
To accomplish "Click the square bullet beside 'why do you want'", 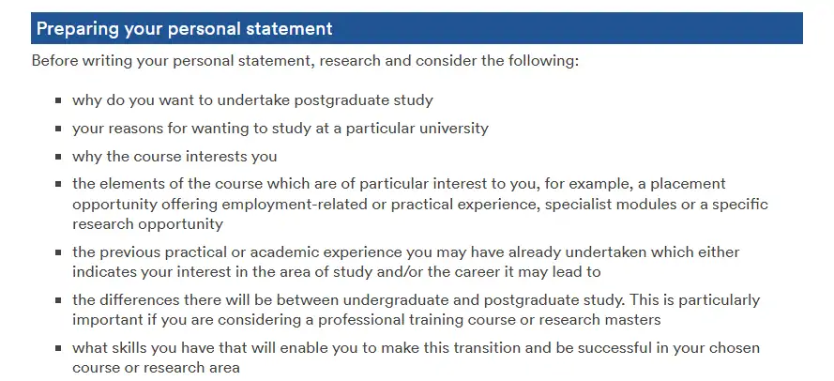I will pyautogui.click(x=58, y=100).
